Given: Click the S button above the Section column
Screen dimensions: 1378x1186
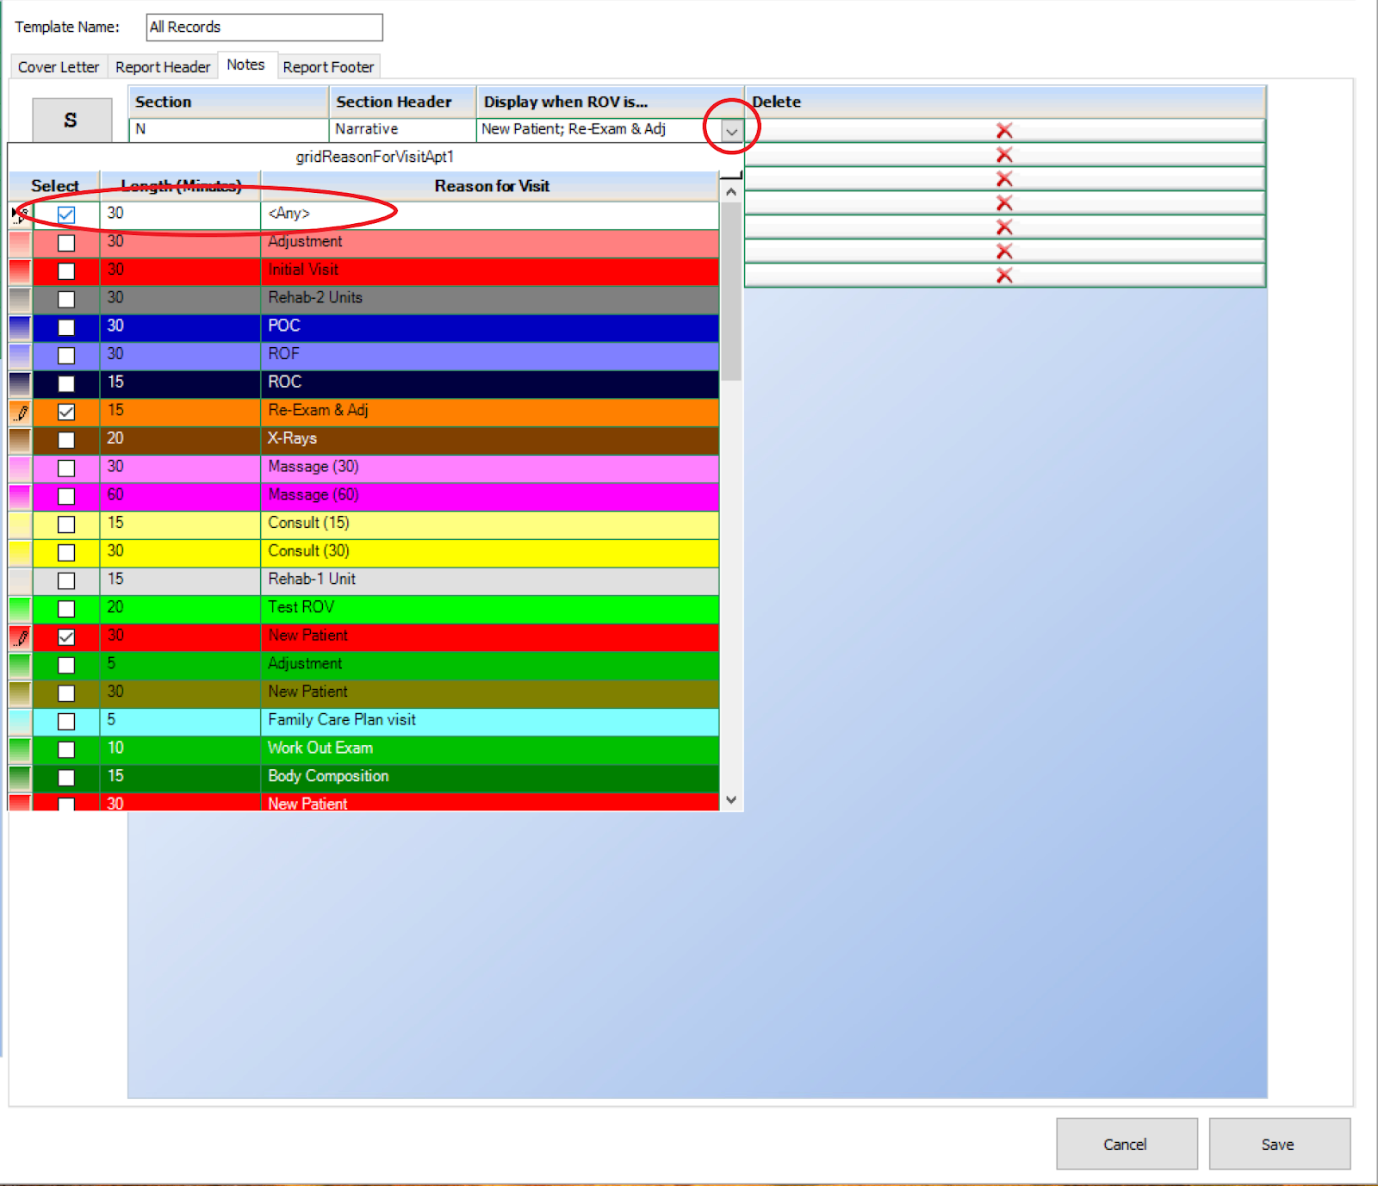Looking at the screenshot, I should 72,120.
